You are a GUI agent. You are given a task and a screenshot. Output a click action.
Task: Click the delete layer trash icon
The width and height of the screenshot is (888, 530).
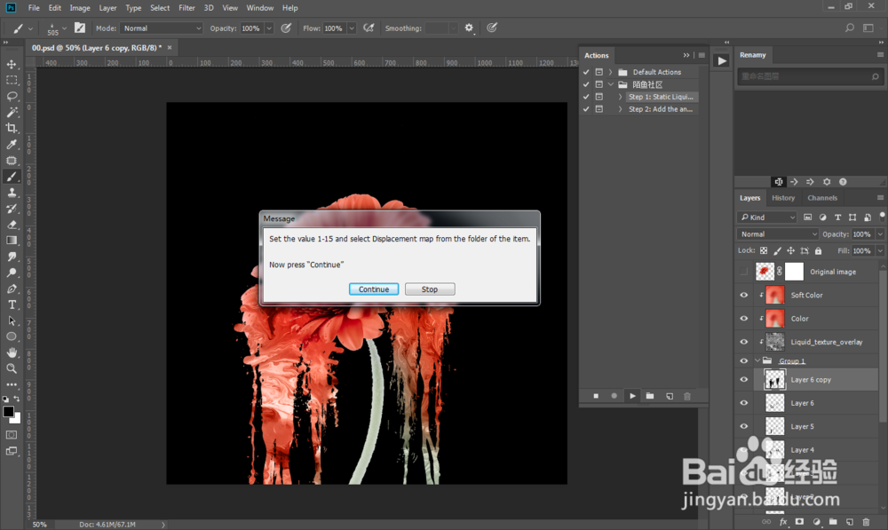[866, 522]
